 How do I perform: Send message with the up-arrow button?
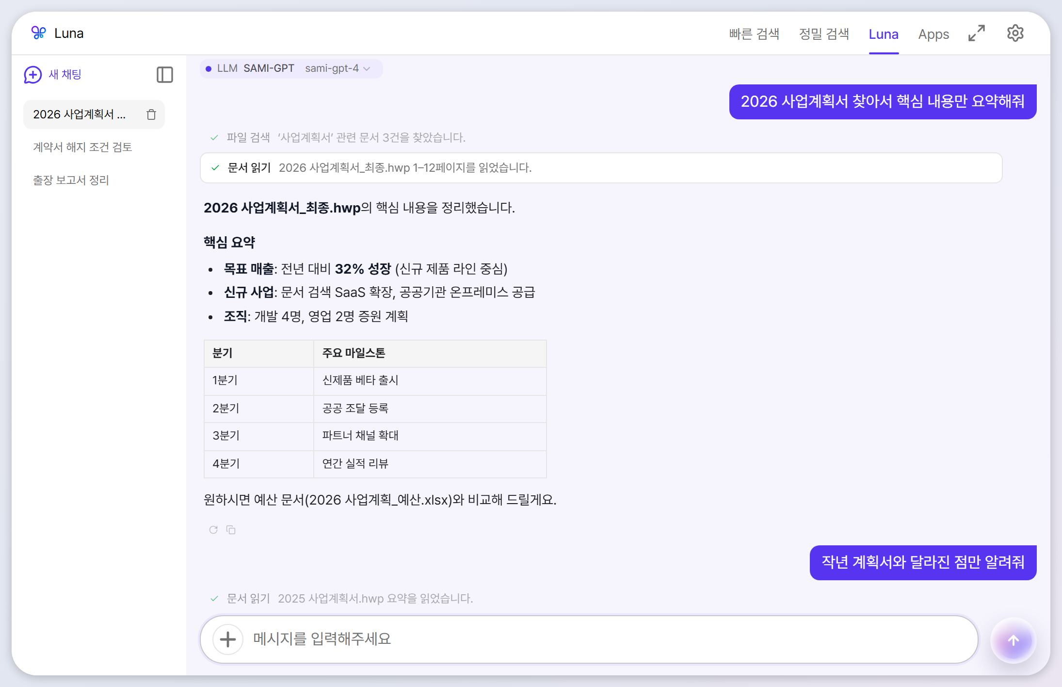1013,640
